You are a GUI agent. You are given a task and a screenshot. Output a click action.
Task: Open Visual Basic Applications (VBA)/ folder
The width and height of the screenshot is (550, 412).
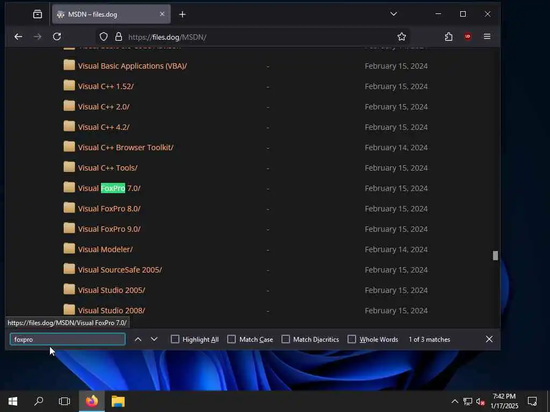[x=132, y=66]
